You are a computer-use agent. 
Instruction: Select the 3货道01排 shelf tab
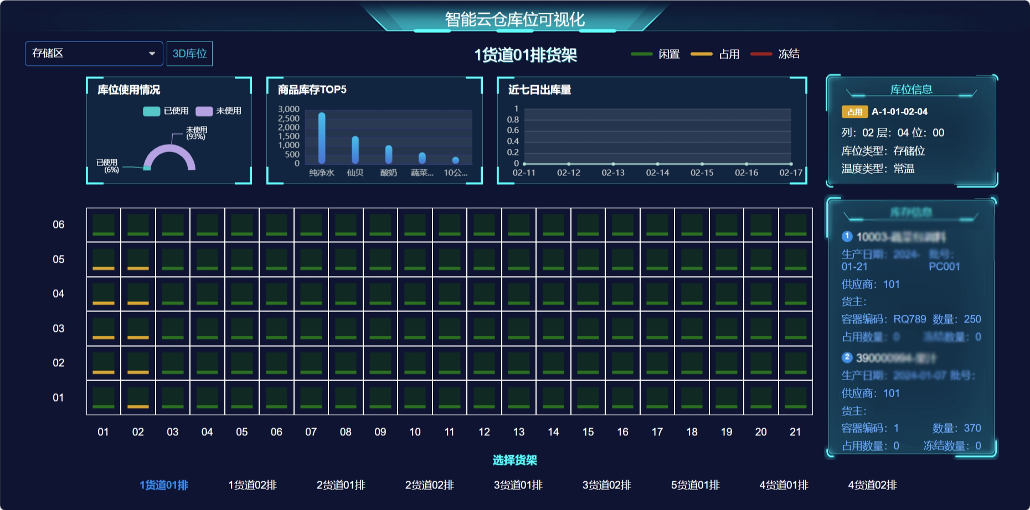[518, 485]
